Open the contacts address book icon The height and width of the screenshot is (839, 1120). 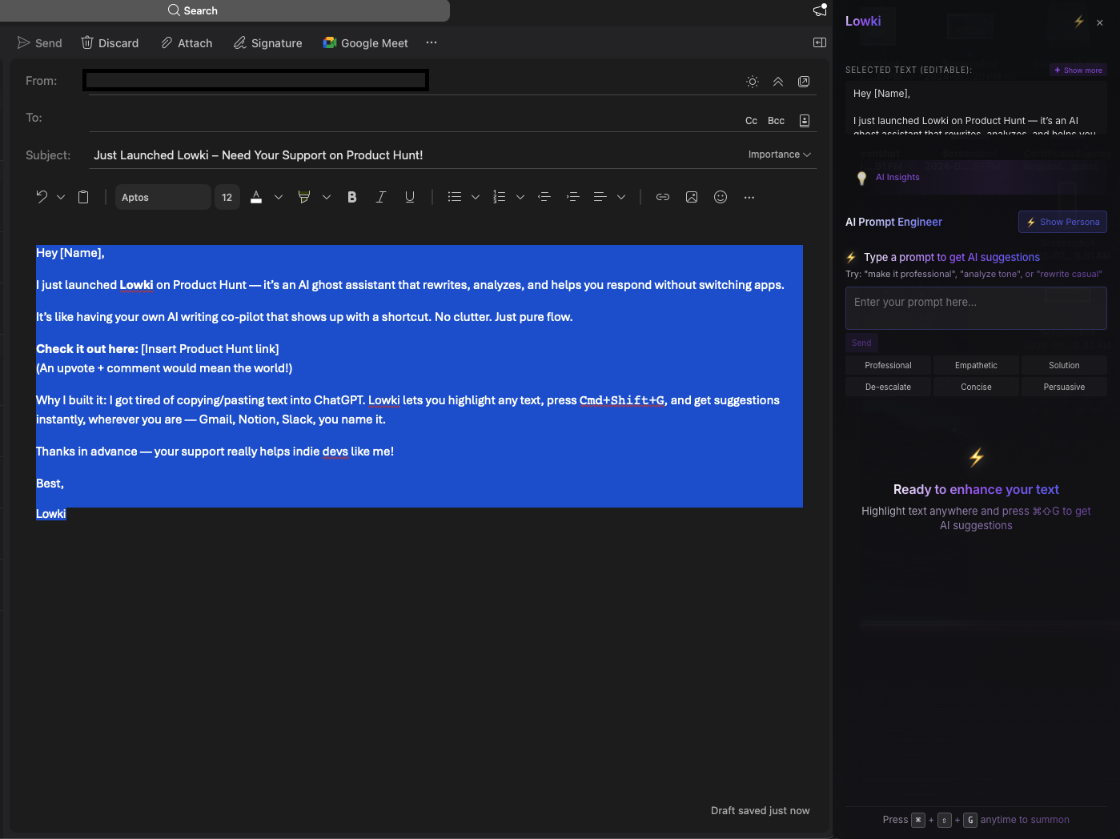(x=805, y=121)
